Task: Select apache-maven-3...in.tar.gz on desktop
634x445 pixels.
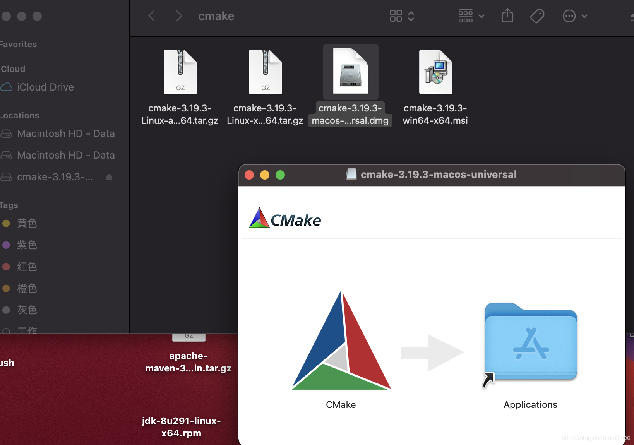Action: (x=188, y=362)
